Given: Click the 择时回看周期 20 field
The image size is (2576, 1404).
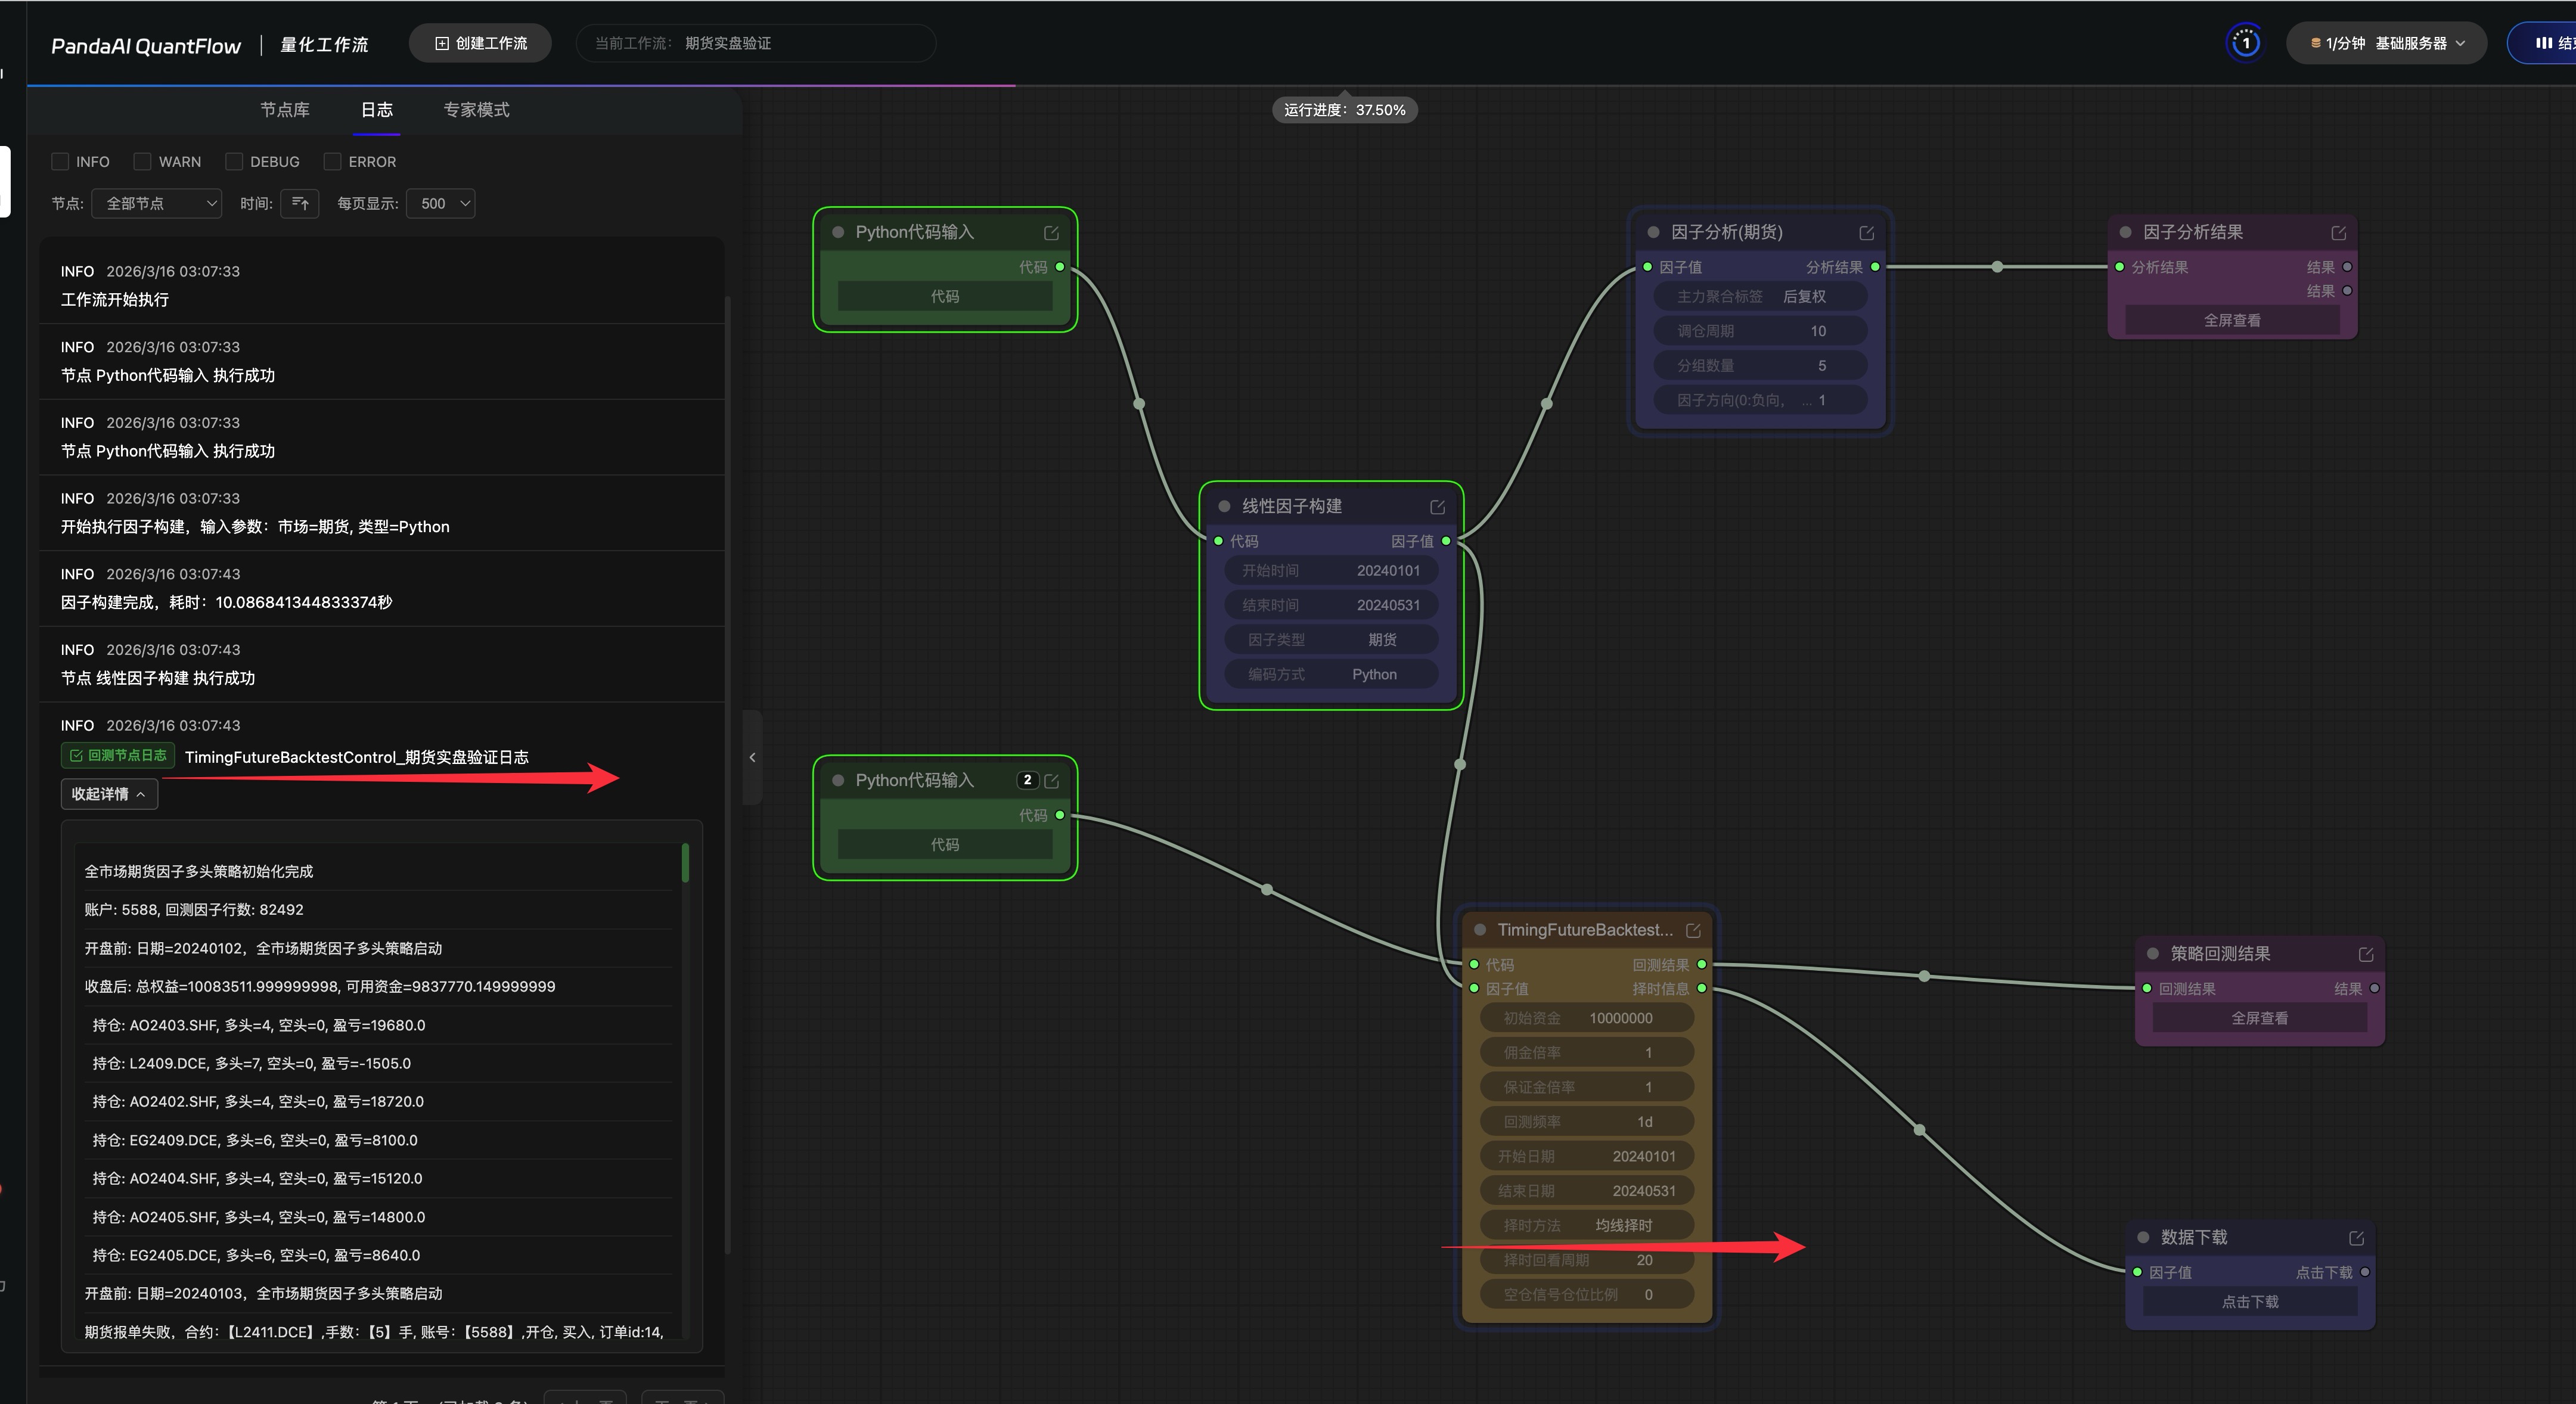Looking at the screenshot, I should tap(1587, 1260).
